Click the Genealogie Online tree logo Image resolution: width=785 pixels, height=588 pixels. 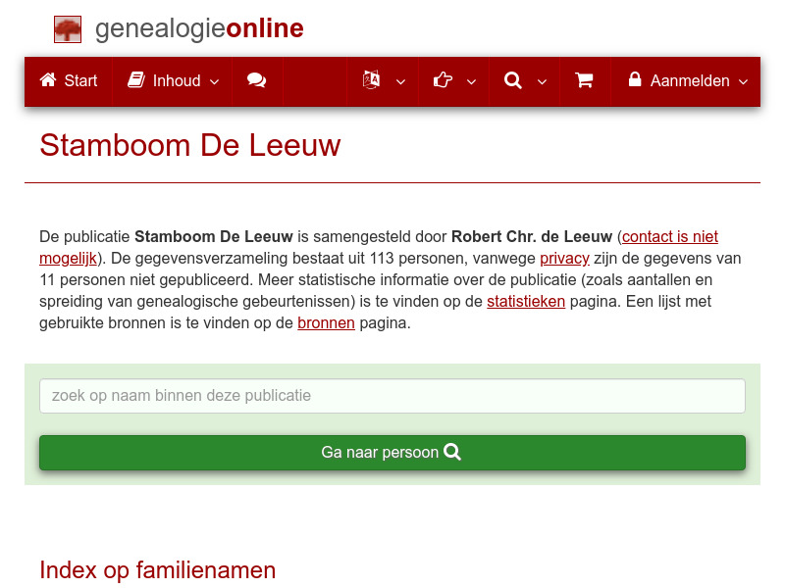pyautogui.click(x=67, y=28)
